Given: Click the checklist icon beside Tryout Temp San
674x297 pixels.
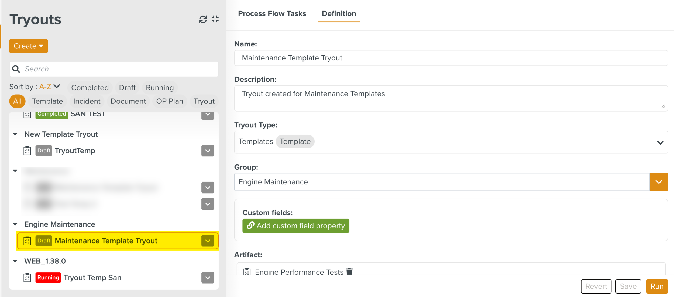Looking at the screenshot, I should coord(27,278).
